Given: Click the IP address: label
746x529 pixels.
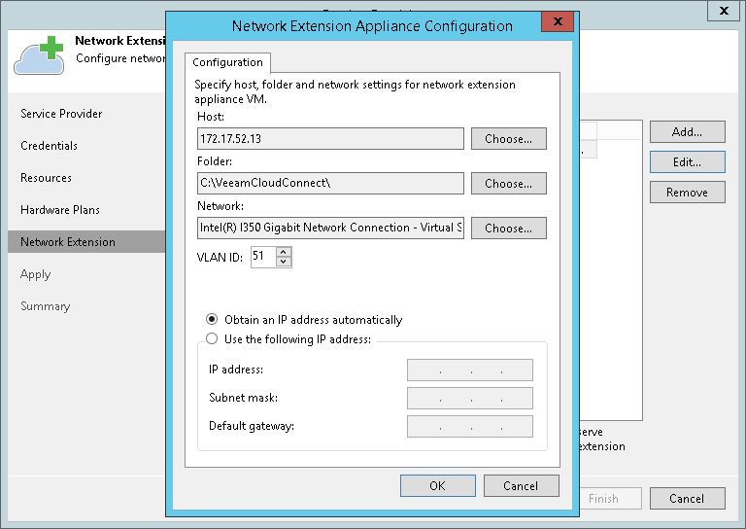Looking at the screenshot, I should (236, 370).
